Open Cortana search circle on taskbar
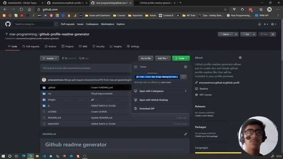283x159 pixels. [10, 156]
